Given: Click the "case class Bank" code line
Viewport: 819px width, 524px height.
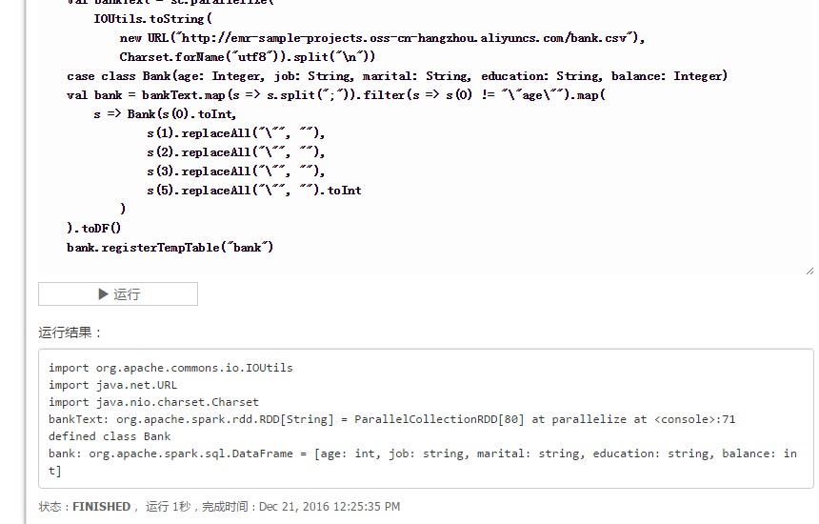Looking at the screenshot, I should coord(397,76).
